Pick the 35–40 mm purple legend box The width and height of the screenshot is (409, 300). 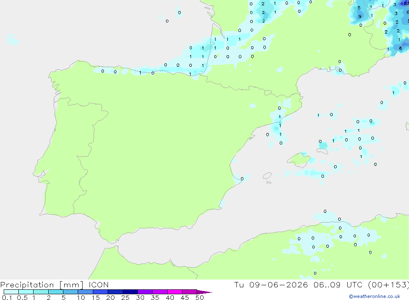tap(160, 292)
